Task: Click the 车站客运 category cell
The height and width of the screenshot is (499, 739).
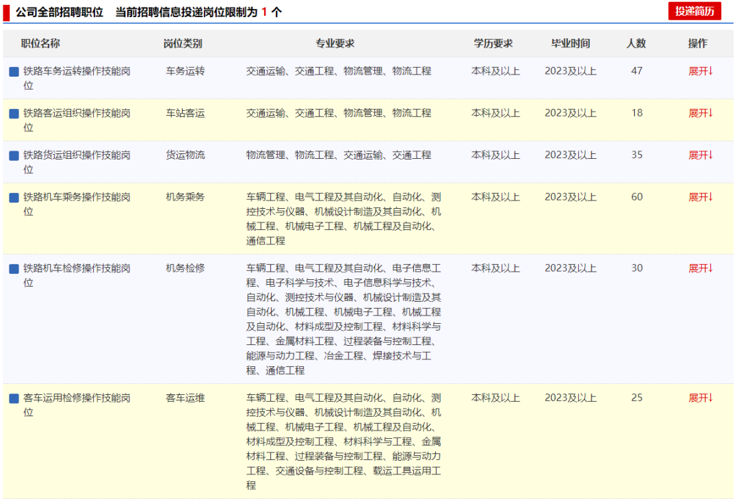Action: click(185, 113)
